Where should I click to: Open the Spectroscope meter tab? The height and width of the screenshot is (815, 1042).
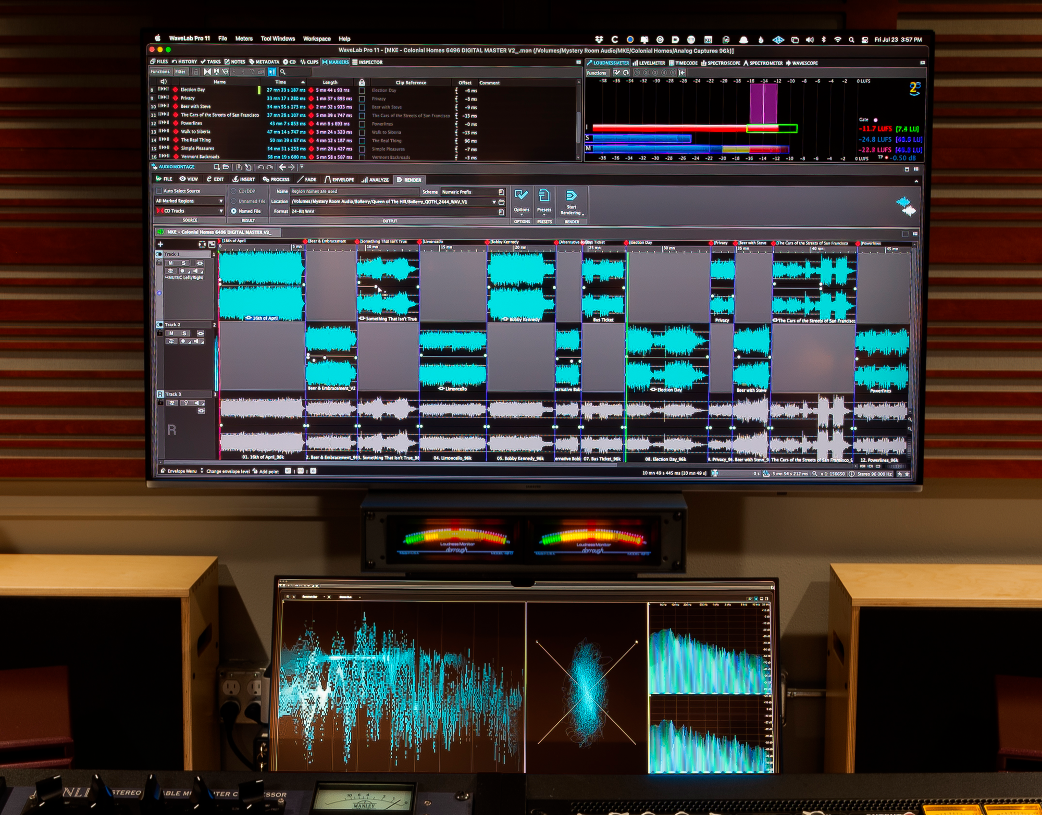point(721,63)
